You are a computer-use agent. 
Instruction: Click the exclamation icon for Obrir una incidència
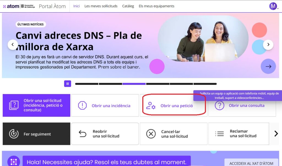point(82,105)
